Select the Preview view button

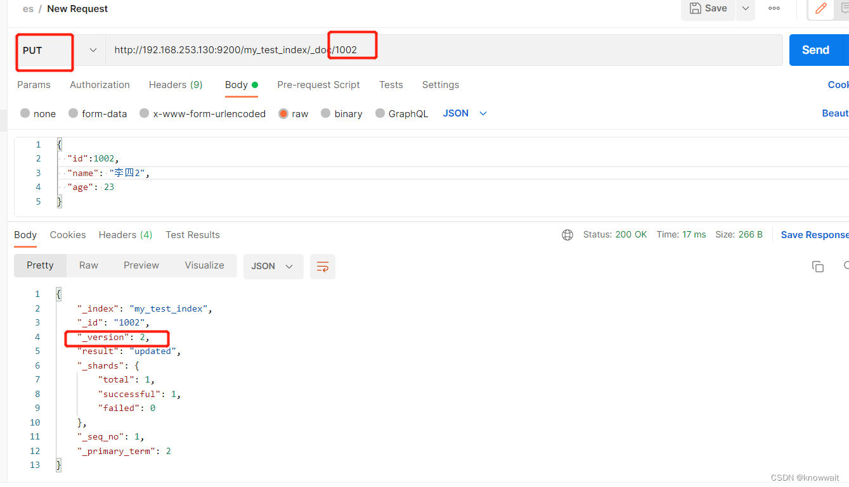[141, 265]
